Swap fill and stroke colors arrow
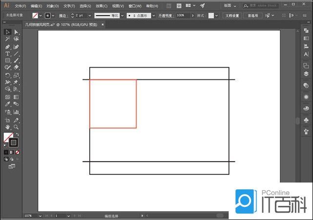Viewport: 313px width, 220px height. 17,134
